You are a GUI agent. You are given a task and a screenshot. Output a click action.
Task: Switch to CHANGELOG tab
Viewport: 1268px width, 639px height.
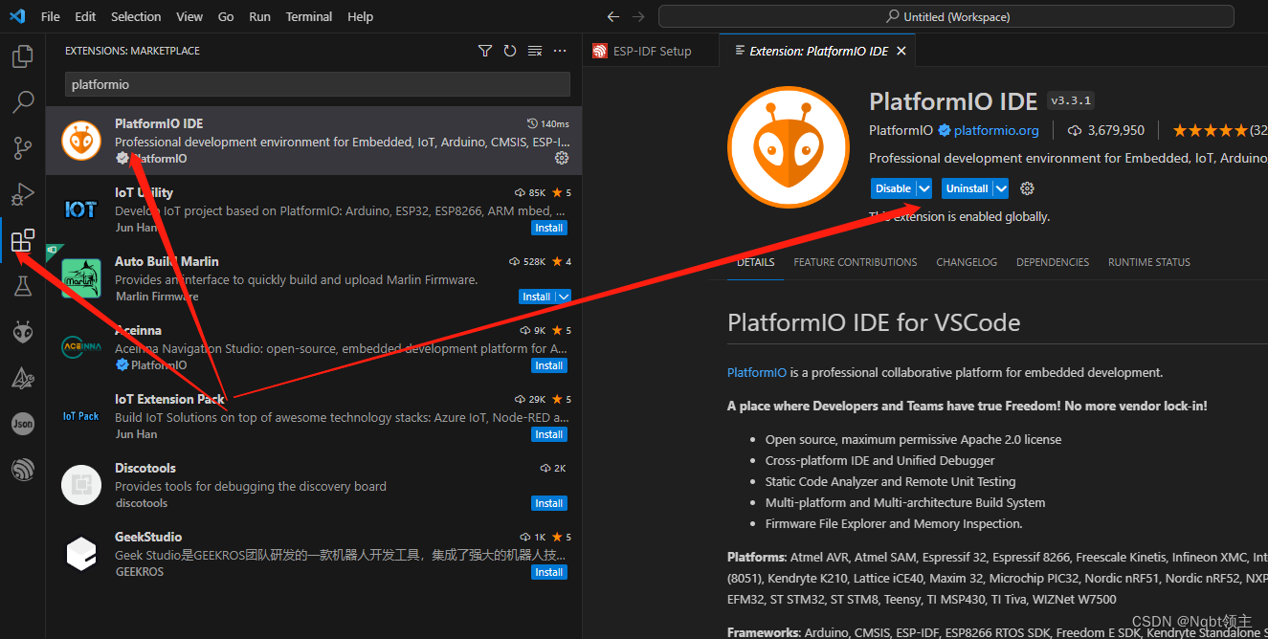967,262
